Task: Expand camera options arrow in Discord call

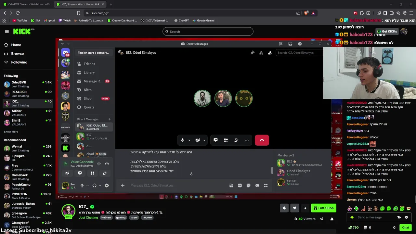Action: pyautogui.click(x=204, y=140)
